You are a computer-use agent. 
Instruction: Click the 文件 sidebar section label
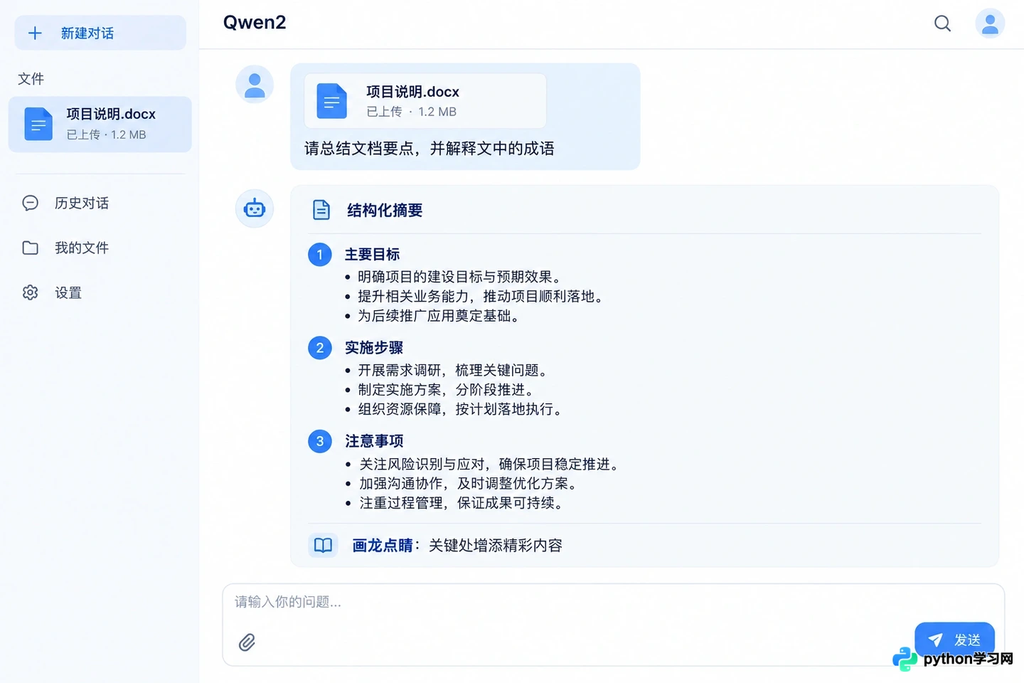tap(31, 78)
